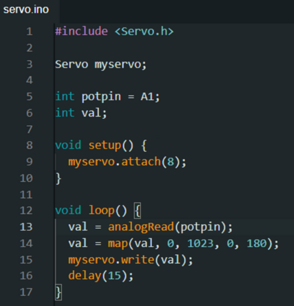Click the 1023 value in map call
294x306 pixels.
tap(200, 243)
